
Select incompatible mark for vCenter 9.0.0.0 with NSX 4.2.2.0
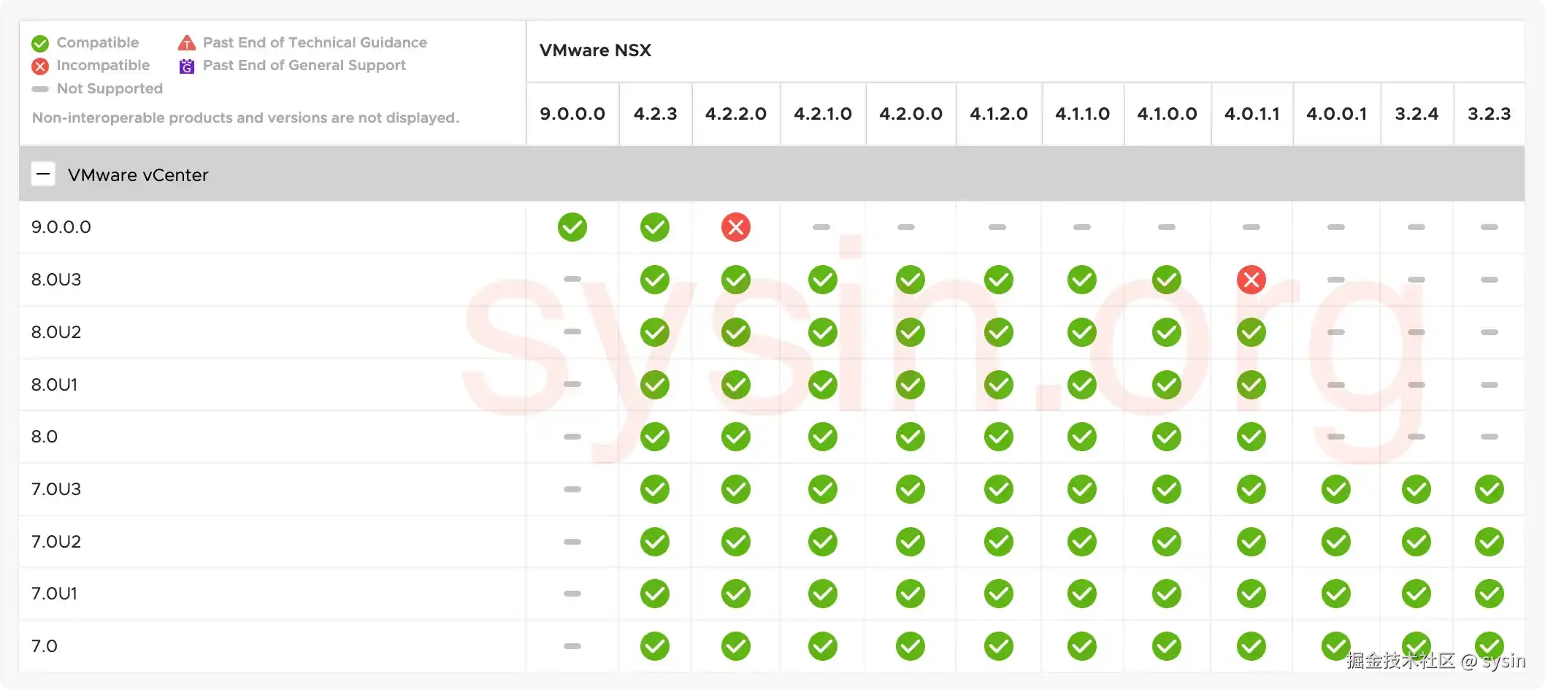735,227
